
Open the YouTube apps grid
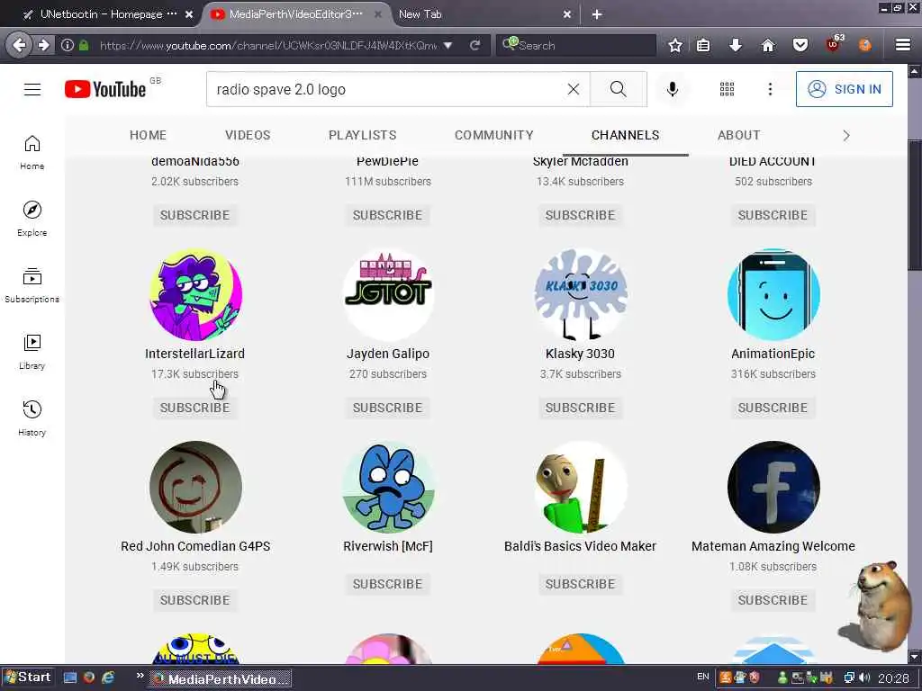[x=727, y=89]
